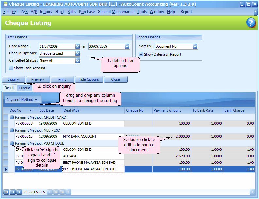Click the horizontal scrollbar right arrow

point(252,192)
